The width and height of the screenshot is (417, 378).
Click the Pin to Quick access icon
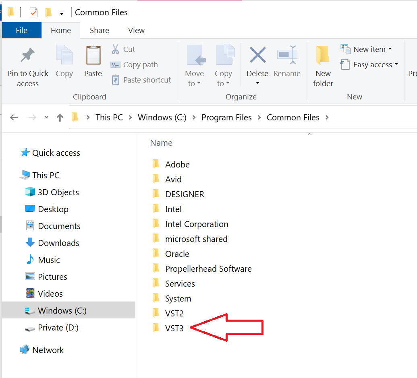point(27,56)
